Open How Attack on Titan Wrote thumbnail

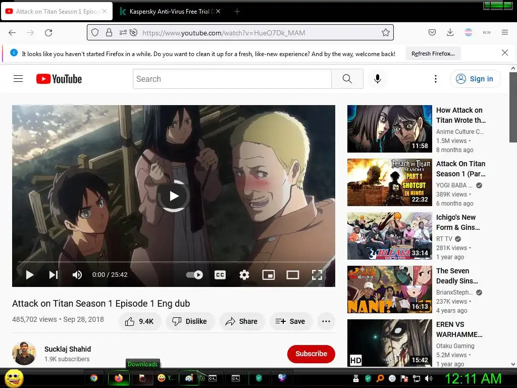point(389,129)
